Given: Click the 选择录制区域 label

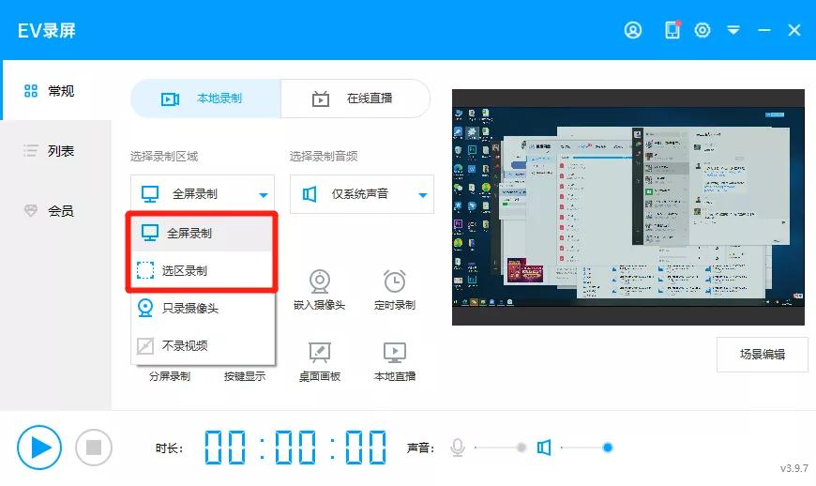Looking at the screenshot, I should tap(164, 156).
